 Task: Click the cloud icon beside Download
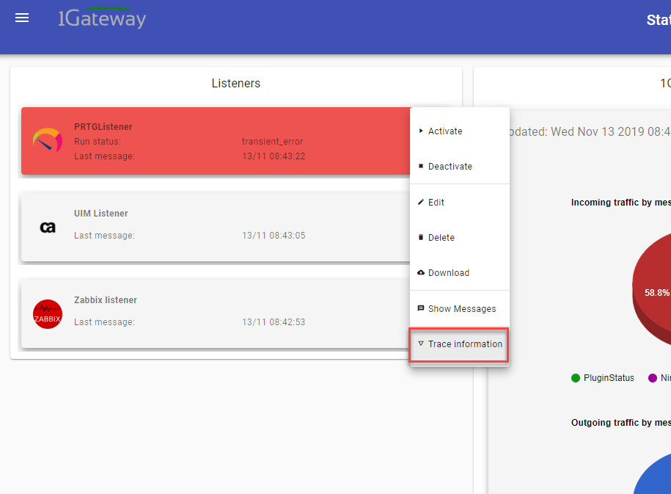coord(421,273)
